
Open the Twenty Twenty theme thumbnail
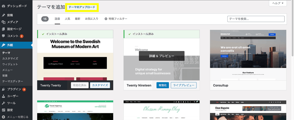pos(75,59)
